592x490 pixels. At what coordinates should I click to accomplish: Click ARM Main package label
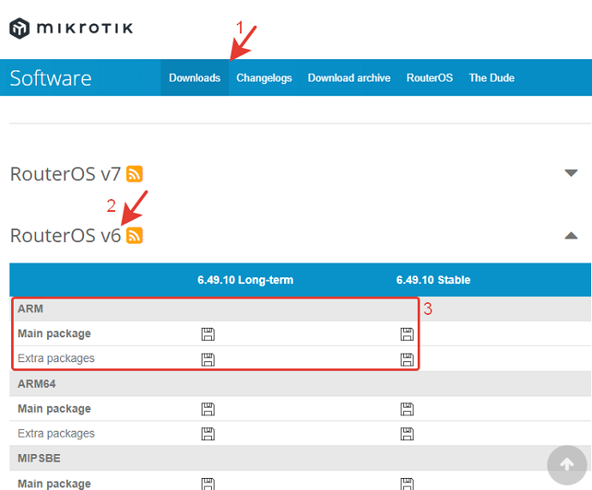click(x=54, y=334)
